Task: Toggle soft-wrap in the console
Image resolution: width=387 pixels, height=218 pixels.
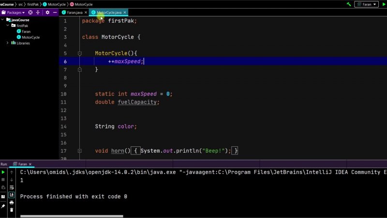Action: point(12,187)
